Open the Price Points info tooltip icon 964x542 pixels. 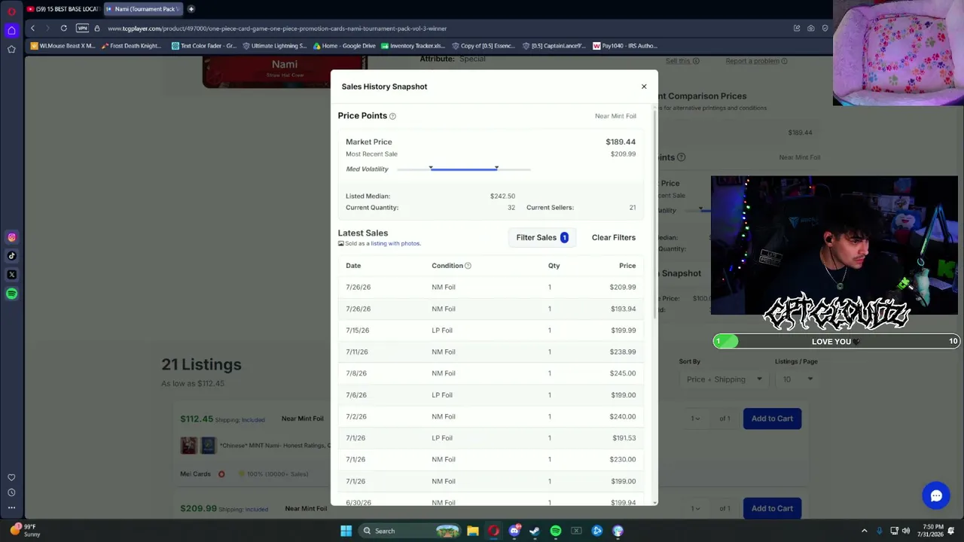tap(392, 116)
